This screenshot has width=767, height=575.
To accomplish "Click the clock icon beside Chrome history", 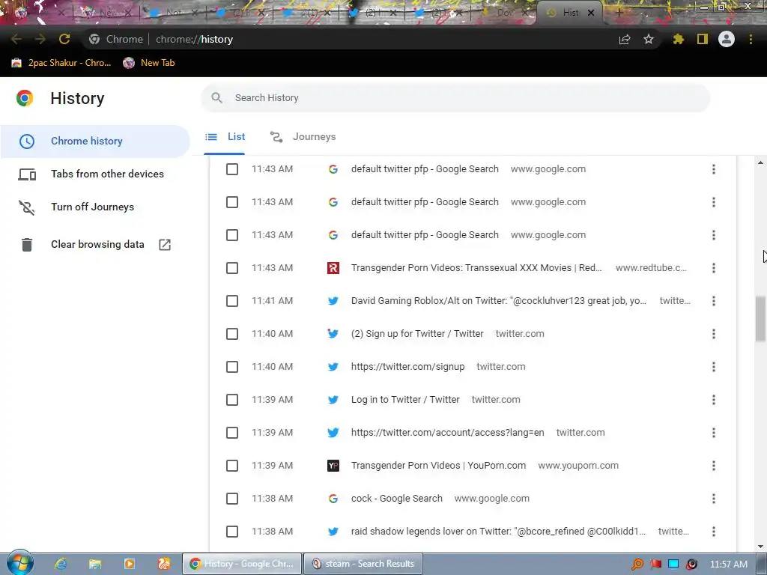I will click(x=27, y=142).
